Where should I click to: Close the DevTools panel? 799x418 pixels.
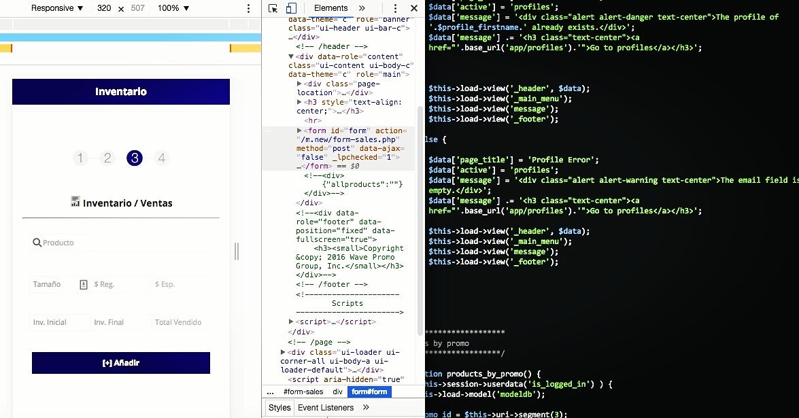point(413,8)
